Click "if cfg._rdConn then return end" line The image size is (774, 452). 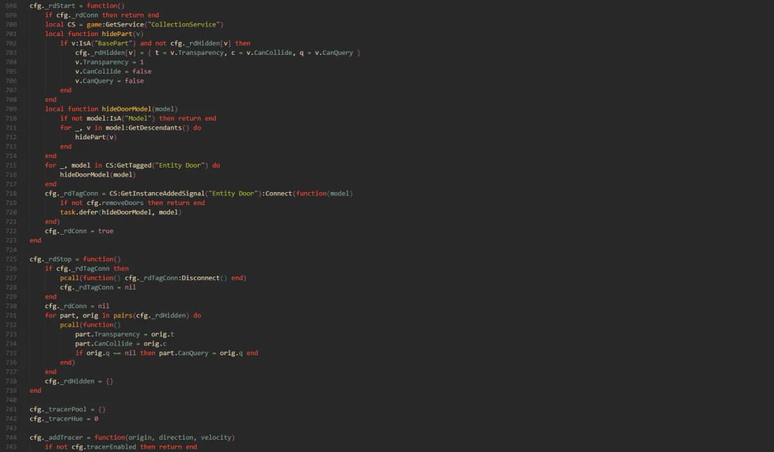(102, 15)
